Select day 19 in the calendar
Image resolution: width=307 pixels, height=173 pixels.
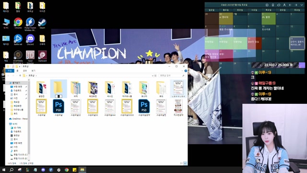297,43
